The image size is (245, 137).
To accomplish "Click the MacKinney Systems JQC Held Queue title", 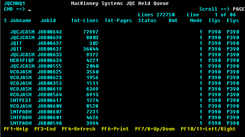I will pos(120,3).
